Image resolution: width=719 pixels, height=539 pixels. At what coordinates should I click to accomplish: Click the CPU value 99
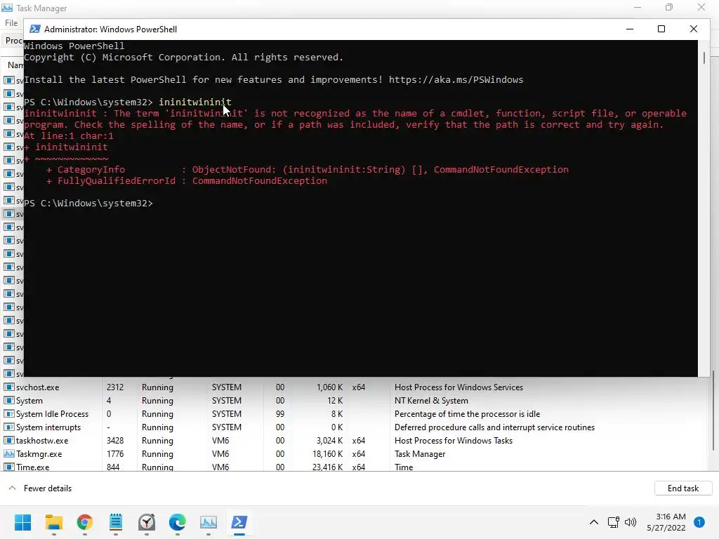(280, 414)
